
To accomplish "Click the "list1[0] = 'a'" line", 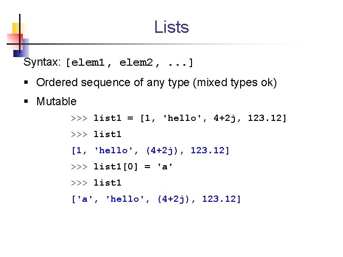I will pyautogui.click(x=122, y=167).
